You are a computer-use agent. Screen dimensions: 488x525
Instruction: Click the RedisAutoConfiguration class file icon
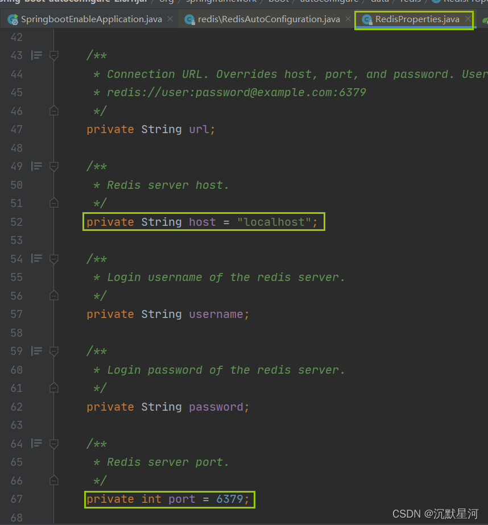click(x=190, y=20)
